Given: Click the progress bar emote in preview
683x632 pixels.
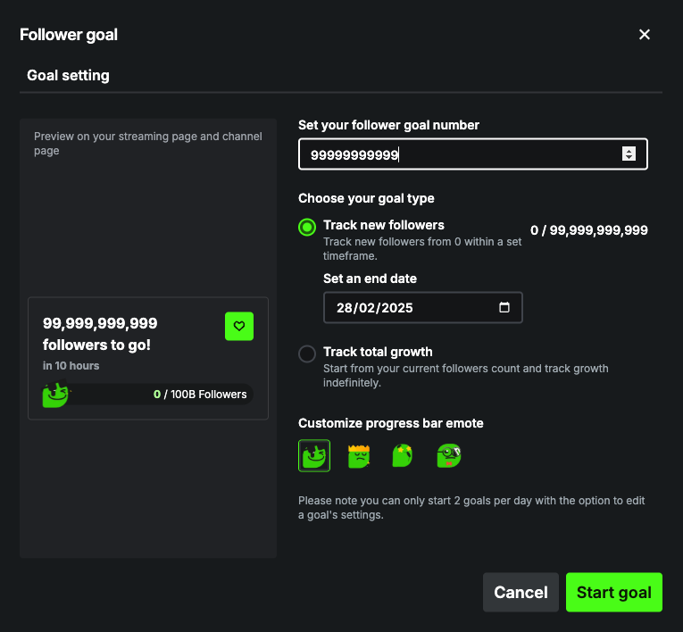Looking at the screenshot, I should click(55, 395).
